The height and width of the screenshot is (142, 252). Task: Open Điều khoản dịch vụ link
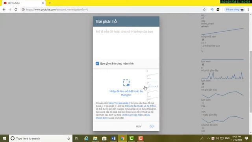pos(123,116)
